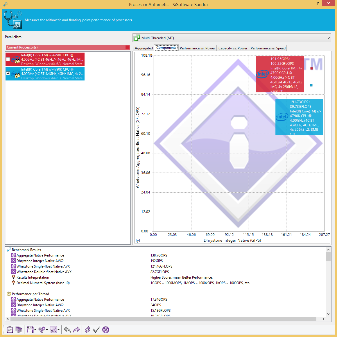337x337 pixels.
Task: Click the blue data point on chart
Action: click(311, 85)
